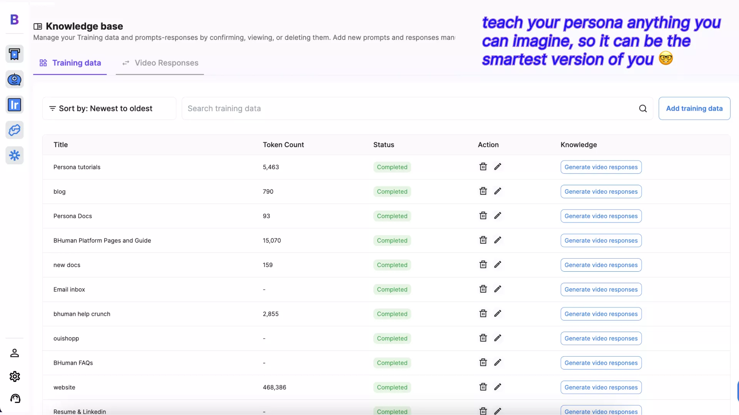This screenshot has width=739, height=415.
Task: Edit the blog training entry
Action: tap(498, 191)
